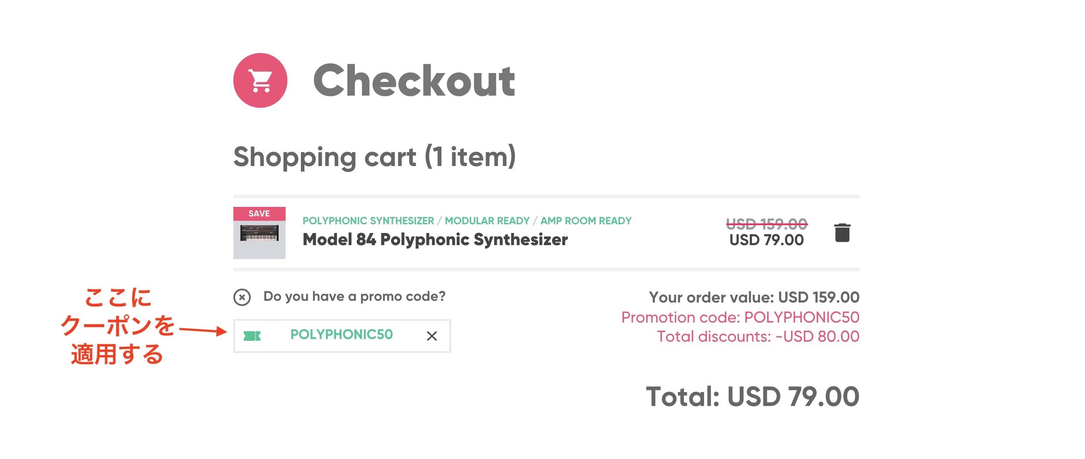Delete the Model 84 item with trash icon

(x=842, y=233)
